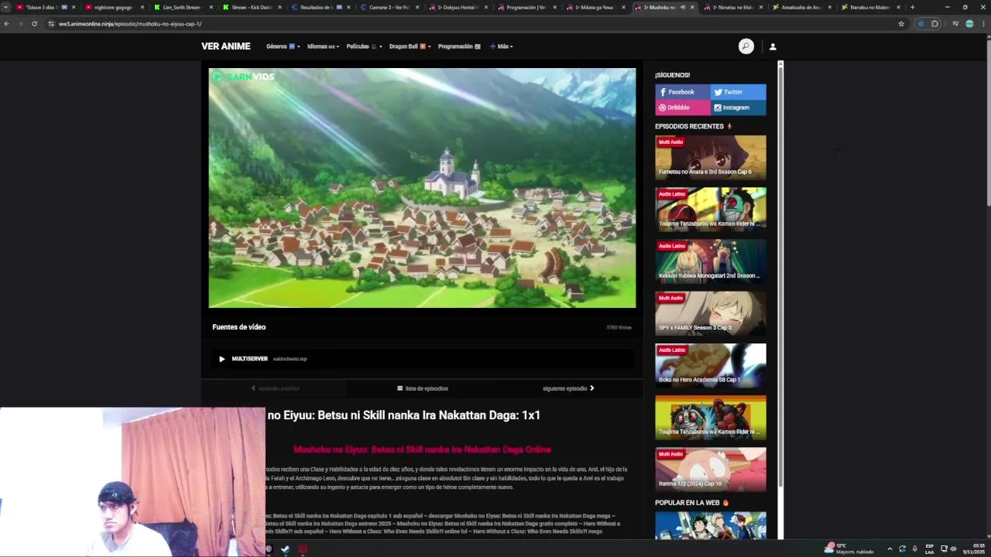This screenshot has width=991, height=557.
Task: Click the browser back arrow
Action: click(x=7, y=24)
